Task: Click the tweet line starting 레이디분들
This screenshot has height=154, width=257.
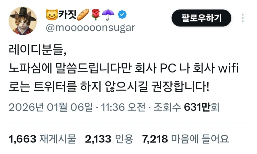Action: pyautogui.click(x=38, y=50)
